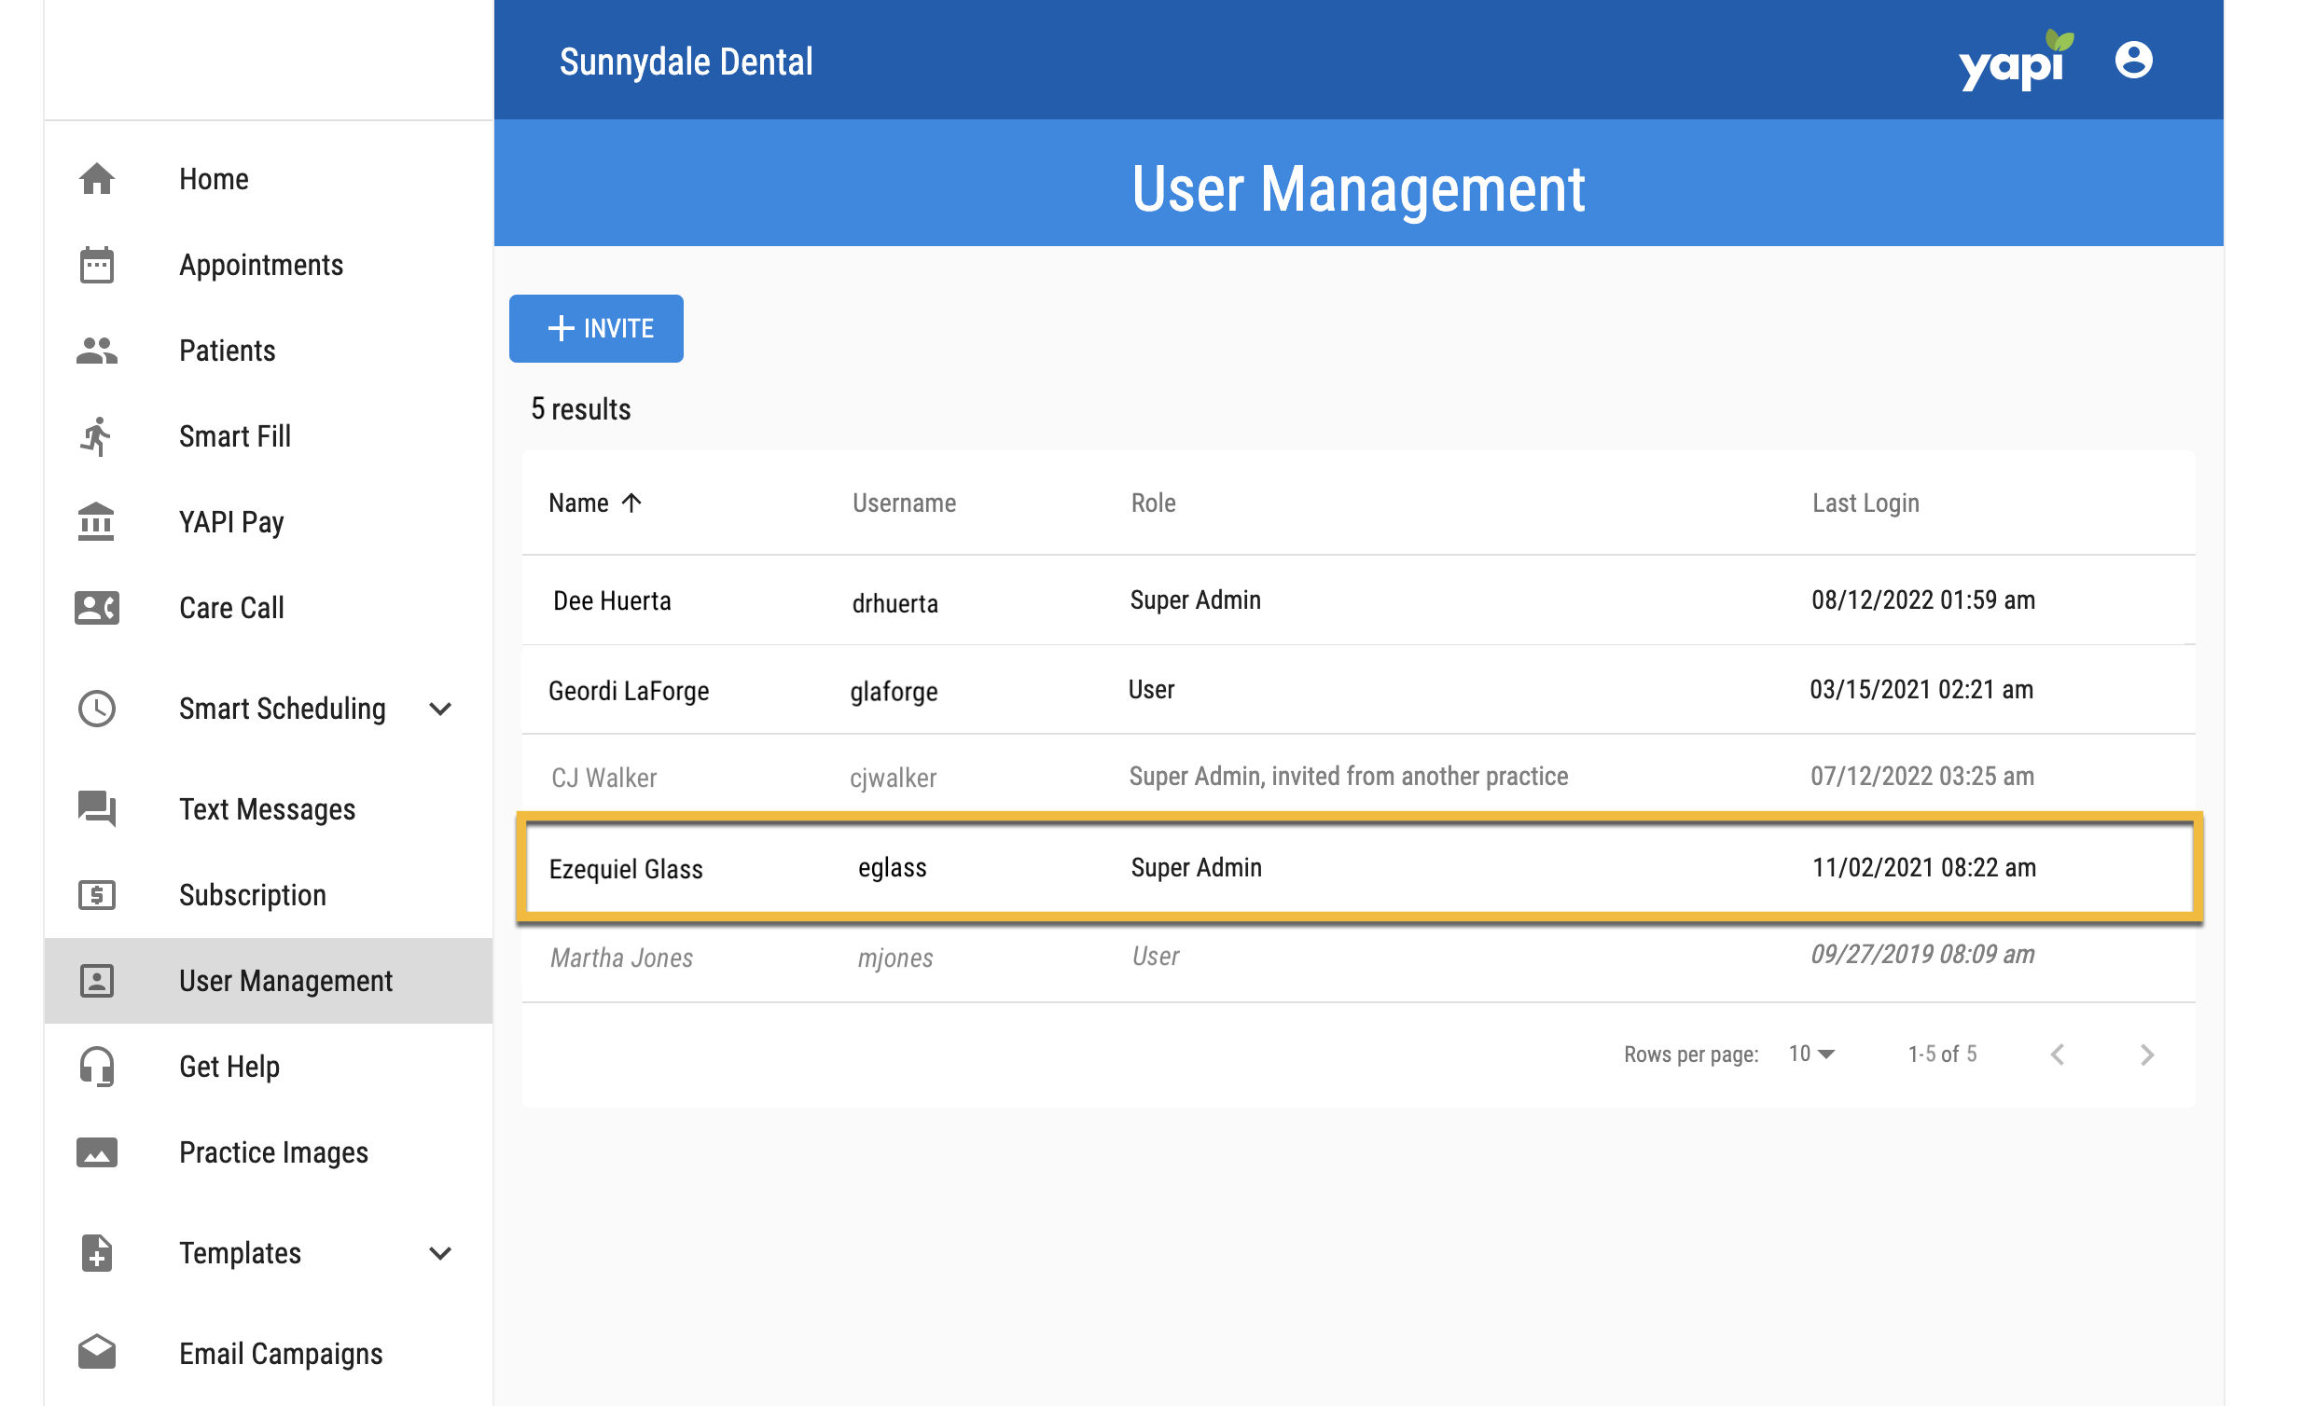Viewport: 2302px width, 1406px height.
Task: Go to the previous page of users
Action: [x=2058, y=1054]
